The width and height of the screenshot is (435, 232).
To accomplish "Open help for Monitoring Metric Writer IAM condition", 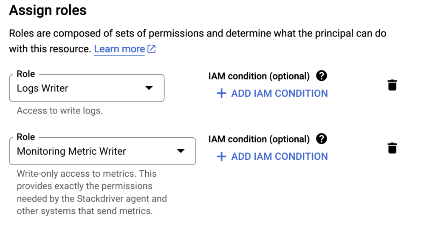I will (322, 139).
